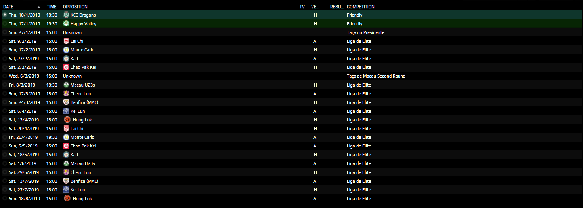Click venue A on Sat 23/2/2019 row

tap(315, 59)
